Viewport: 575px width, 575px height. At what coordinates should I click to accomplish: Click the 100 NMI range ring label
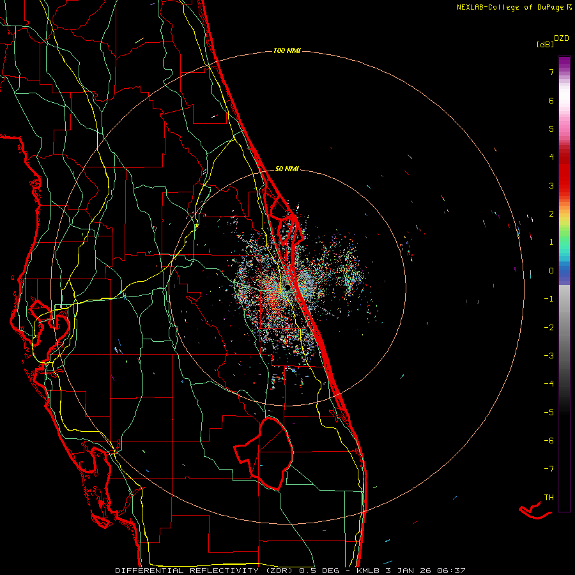click(x=287, y=50)
